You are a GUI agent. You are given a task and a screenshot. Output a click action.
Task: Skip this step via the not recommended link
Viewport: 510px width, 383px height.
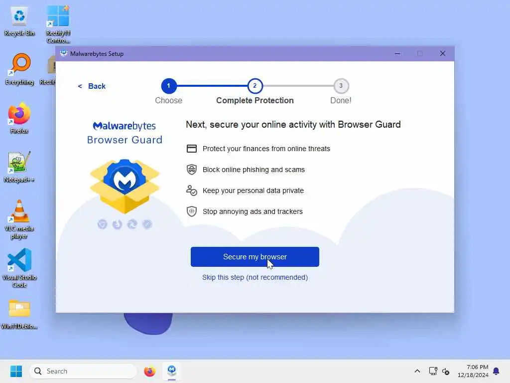point(255,277)
